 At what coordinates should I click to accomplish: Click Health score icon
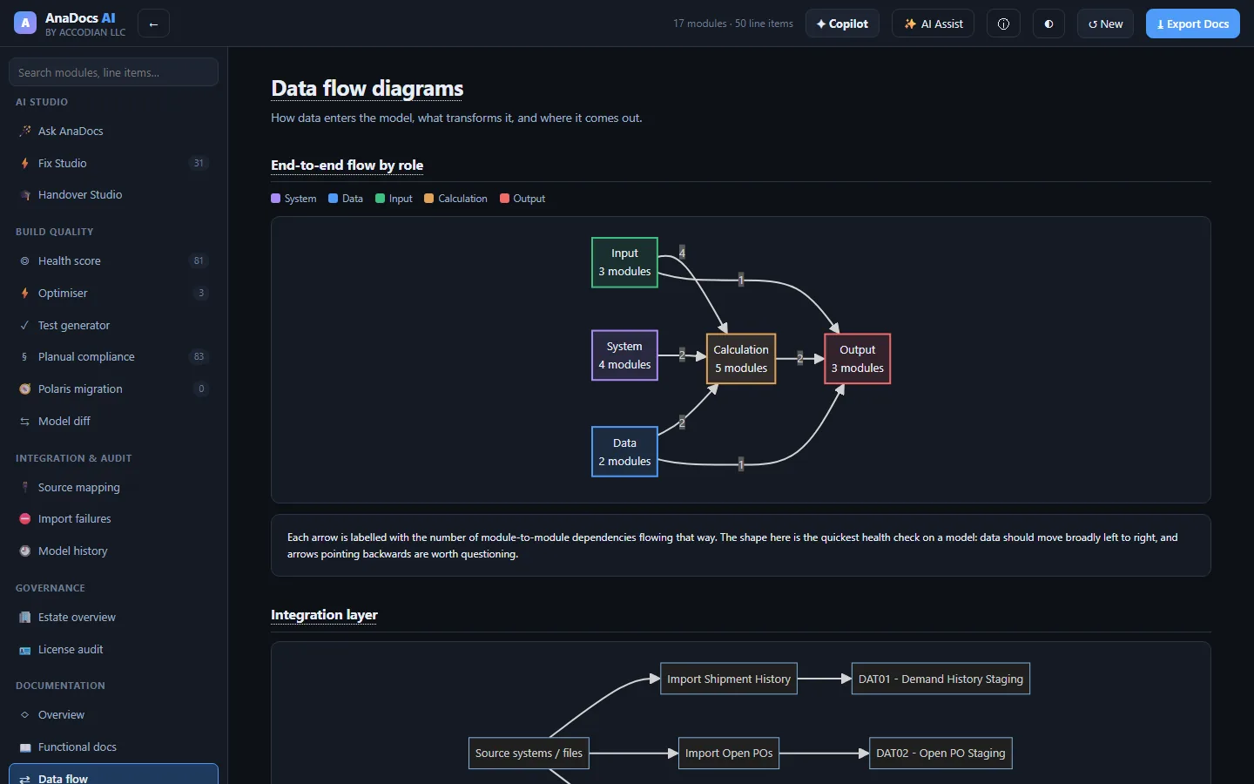pos(25,261)
